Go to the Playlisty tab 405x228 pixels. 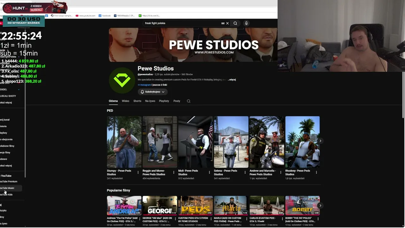[x=164, y=101]
